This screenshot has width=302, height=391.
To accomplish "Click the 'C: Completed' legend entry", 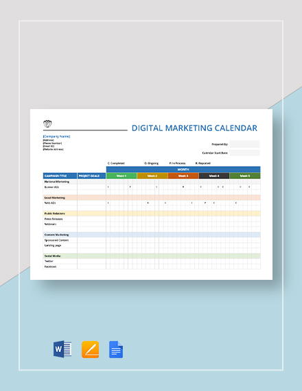I will point(116,163).
